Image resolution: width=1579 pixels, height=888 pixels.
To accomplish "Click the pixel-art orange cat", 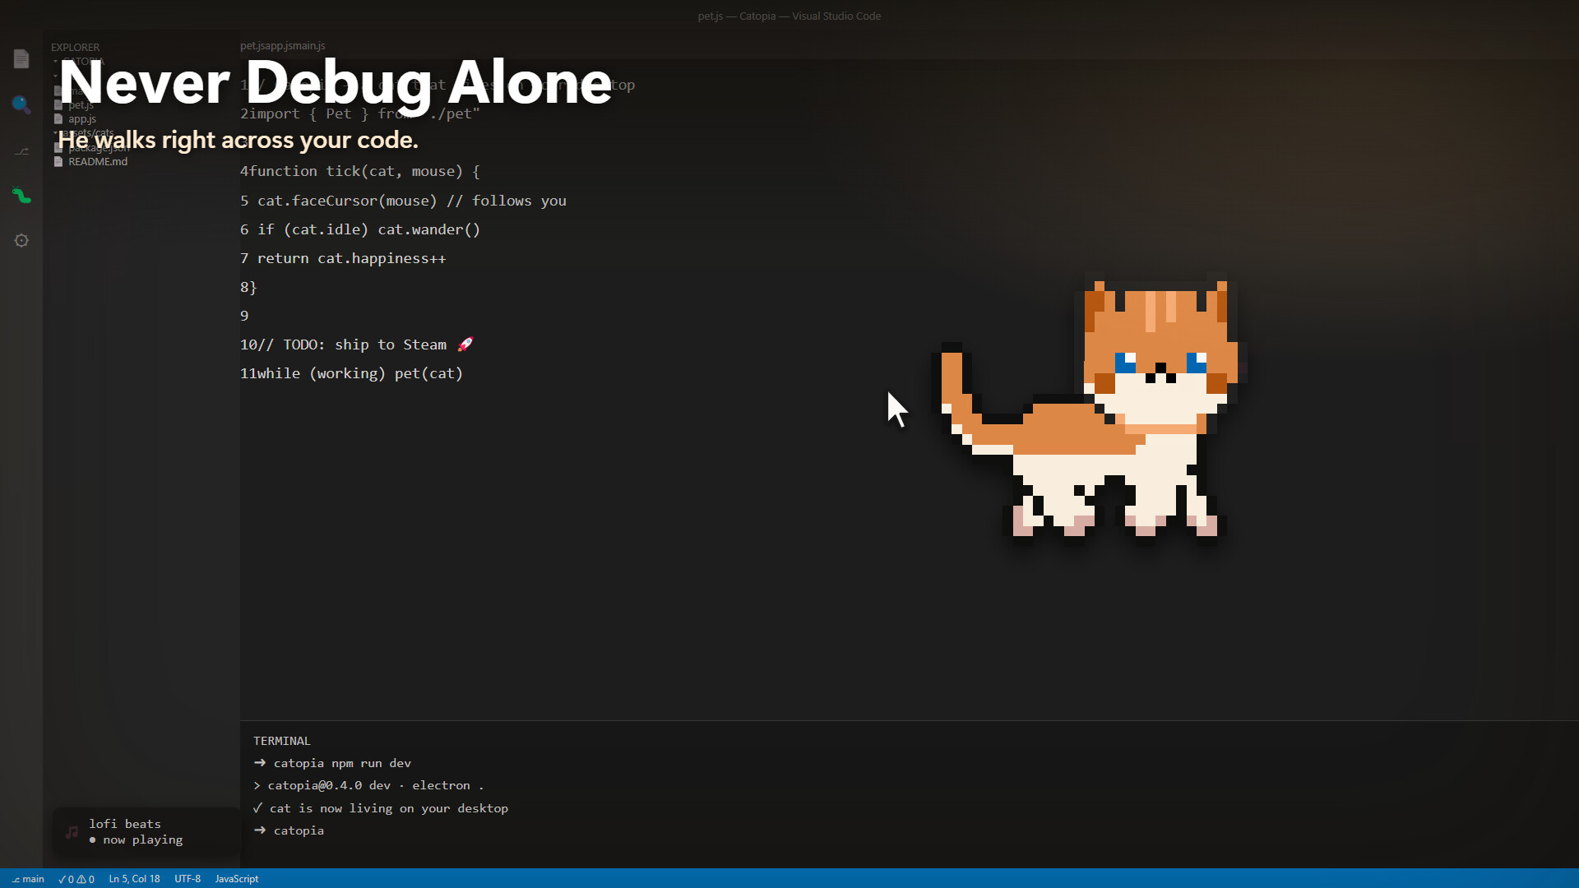I will tap(1090, 409).
